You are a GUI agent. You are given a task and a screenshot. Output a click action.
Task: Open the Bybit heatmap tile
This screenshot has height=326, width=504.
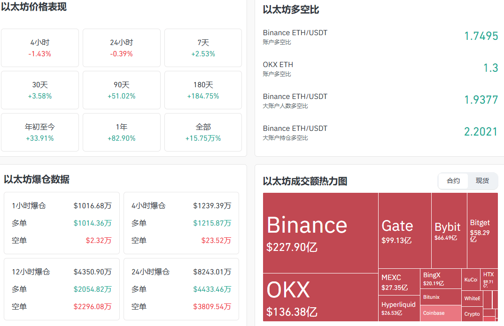(x=449, y=230)
